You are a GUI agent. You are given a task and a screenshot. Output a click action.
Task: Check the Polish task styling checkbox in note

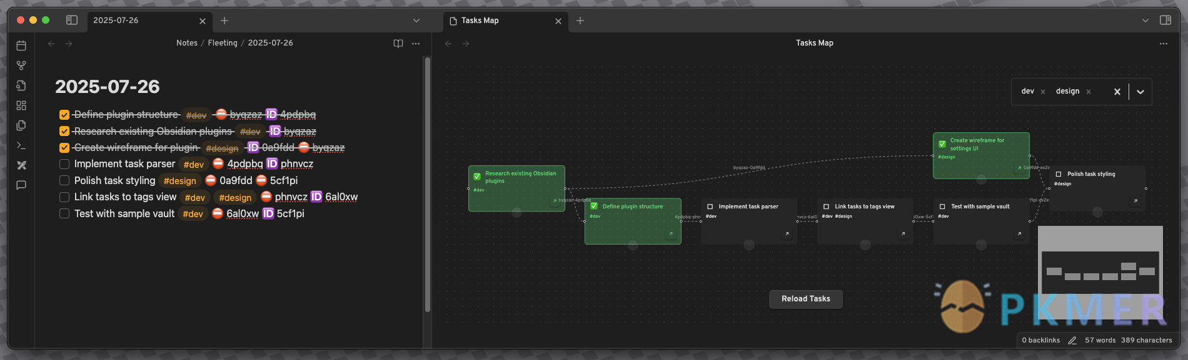click(x=64, y=180)
